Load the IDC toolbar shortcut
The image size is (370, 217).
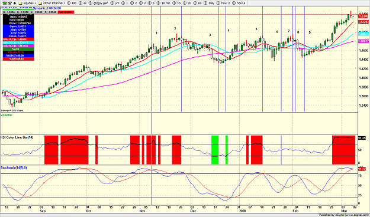point(72,4)
